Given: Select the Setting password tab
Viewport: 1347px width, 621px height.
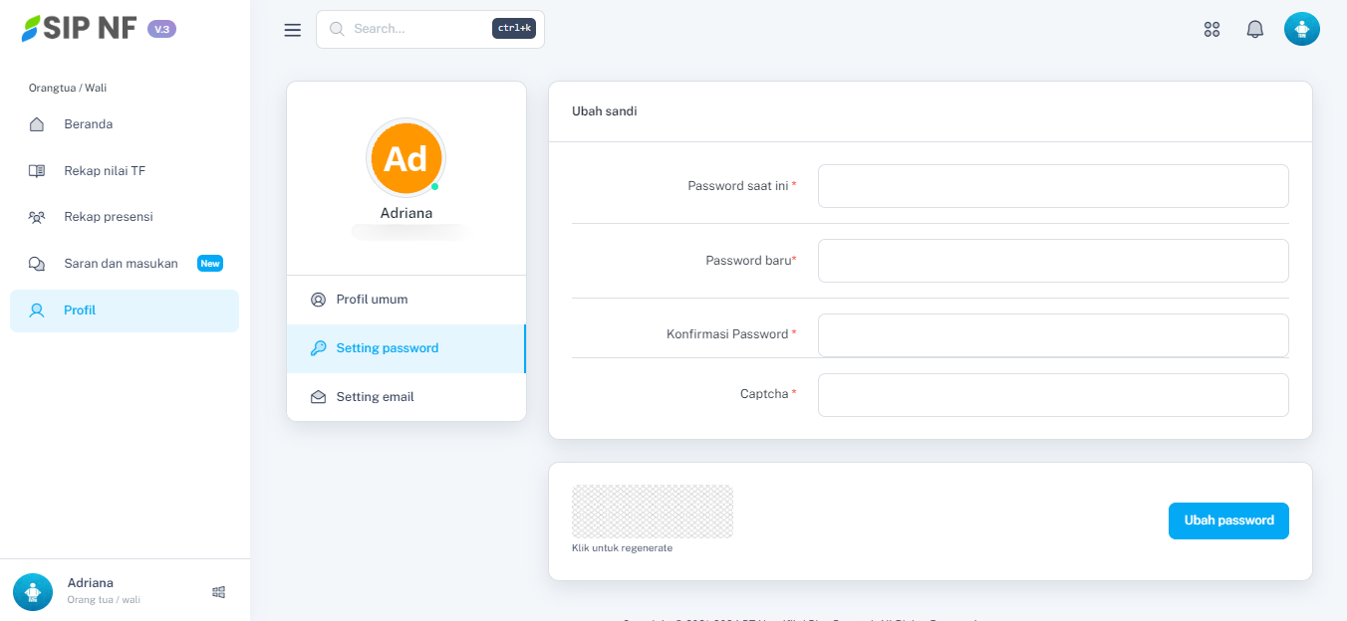Looking at the screenshot, I should click(x=387, y=348).
